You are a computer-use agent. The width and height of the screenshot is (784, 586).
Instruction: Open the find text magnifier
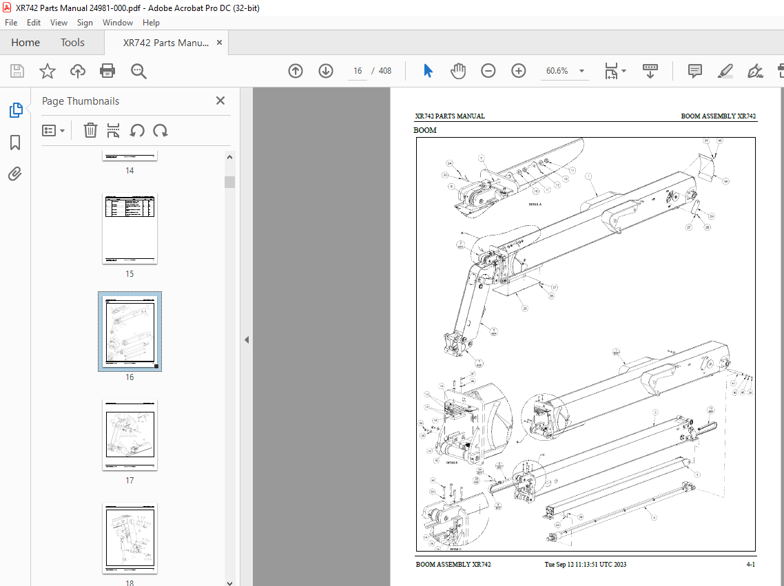(138, 71)
